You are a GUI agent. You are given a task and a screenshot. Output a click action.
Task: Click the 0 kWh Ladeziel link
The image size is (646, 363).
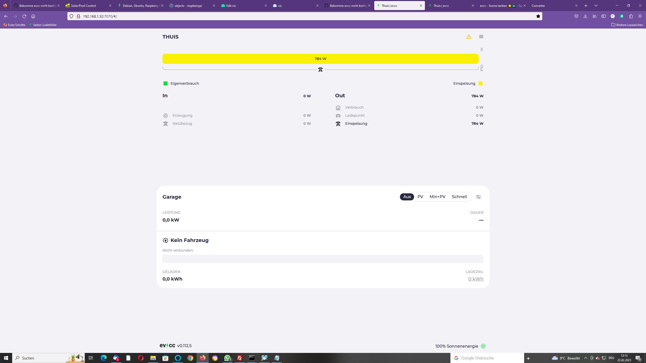475,279
